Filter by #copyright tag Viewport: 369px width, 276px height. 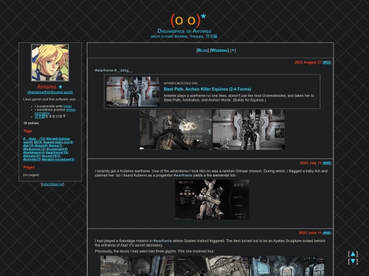click(x=57, y=149)
